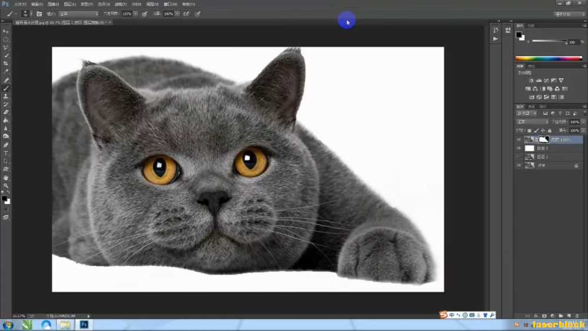Screen dimensions: 588x331
Task: Select the Custom Shape tool
Action: point(6,169)
